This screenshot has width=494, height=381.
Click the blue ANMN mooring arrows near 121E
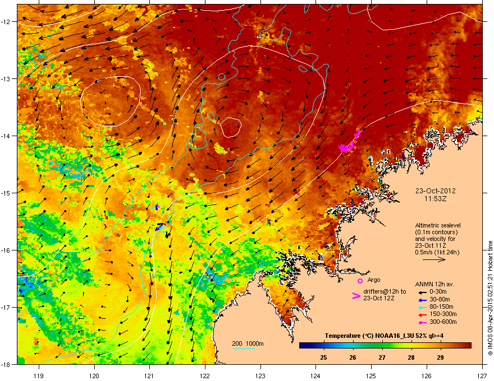click(160, 226)
